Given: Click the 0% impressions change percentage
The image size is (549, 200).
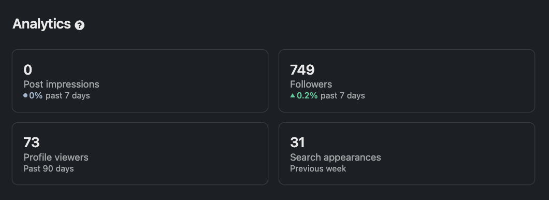Looking at the screenshot, I should coord(36,96).
